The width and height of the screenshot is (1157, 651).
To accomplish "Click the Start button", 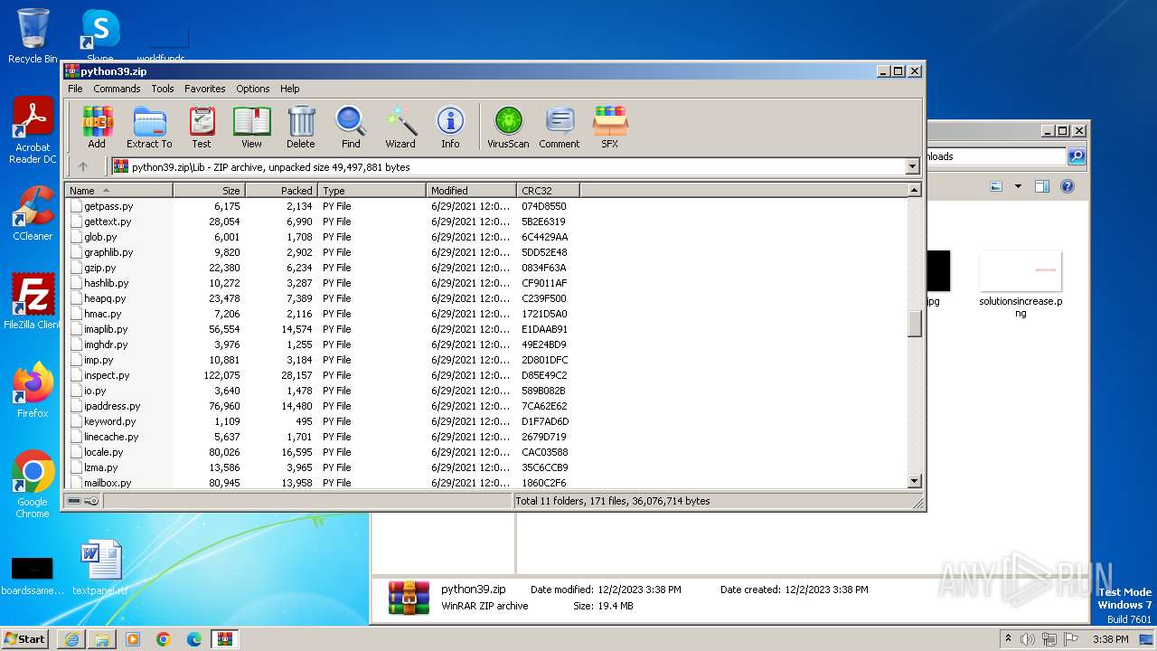I will (x=25, y=639).
